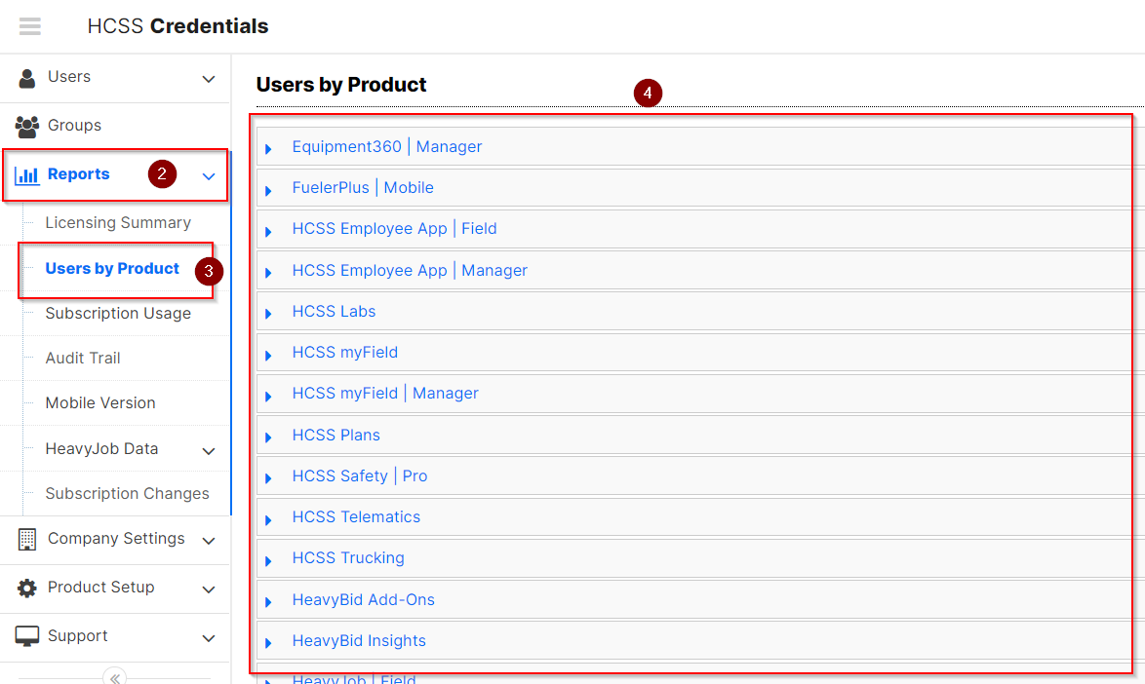Expand the HeavyBid Insights entry
The width and height of the screenshot is (1145, 684).
[269, 641]
